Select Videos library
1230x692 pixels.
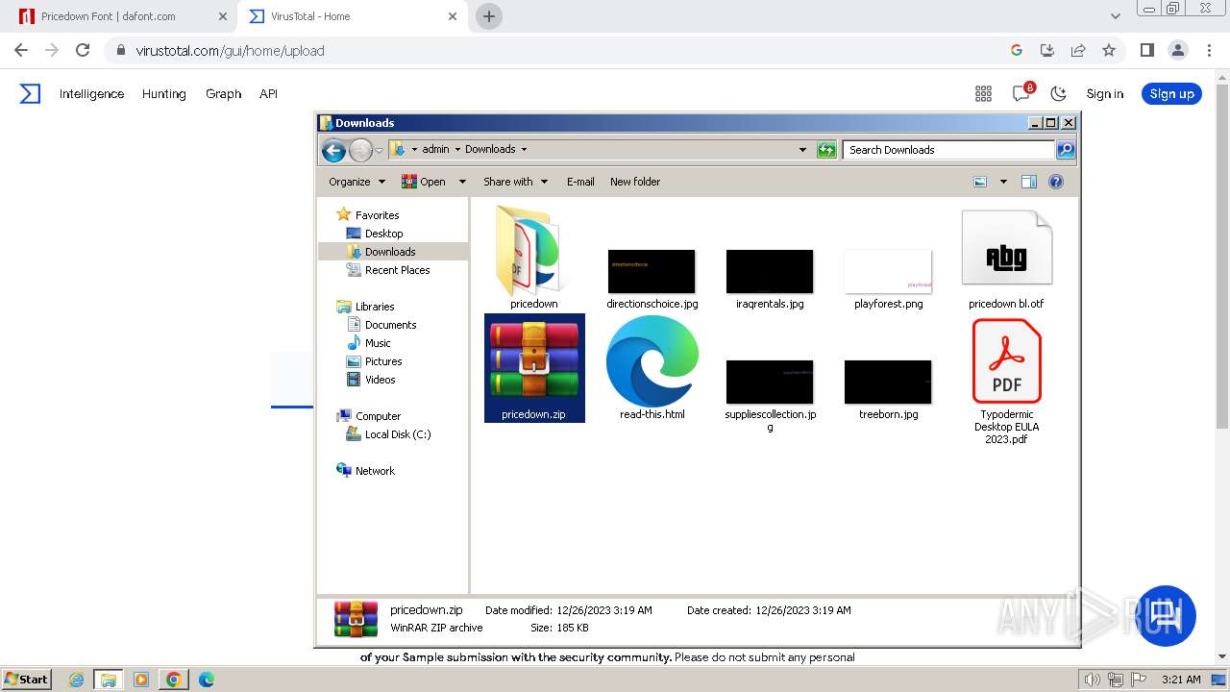(x=380, y=380)
